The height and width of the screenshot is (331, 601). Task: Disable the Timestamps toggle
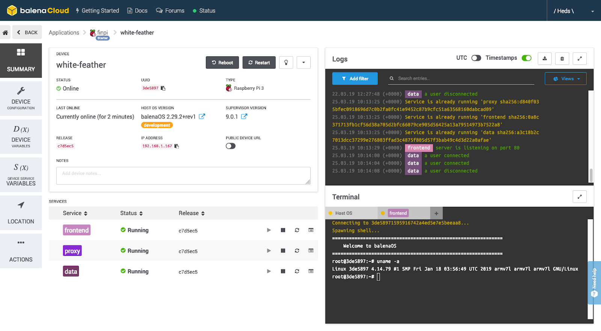pyautogui.click(x=526, y=58)
